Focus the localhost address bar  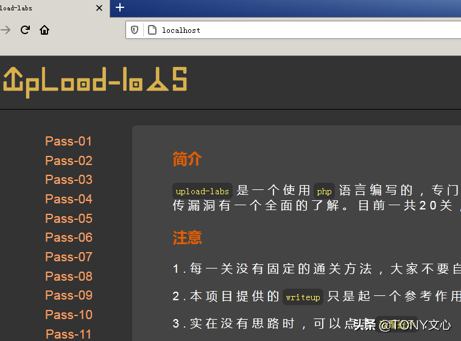(x=294, y=30)
